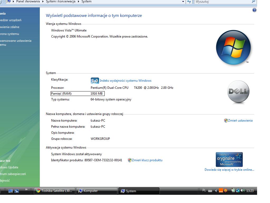
Task: Open Ochrona systemu in sidebar
Action: [9, 34]
